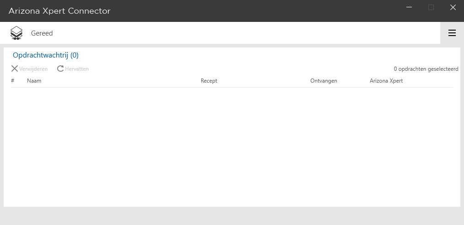464x225 pixels.
Task: Minimize the Arizona Xpert Connector window
Action: (409, 7)
